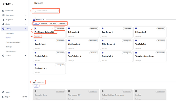Open room dropdown on Child device 10
This screenshot has width=176, height=101.
click(x=127, y=41)
